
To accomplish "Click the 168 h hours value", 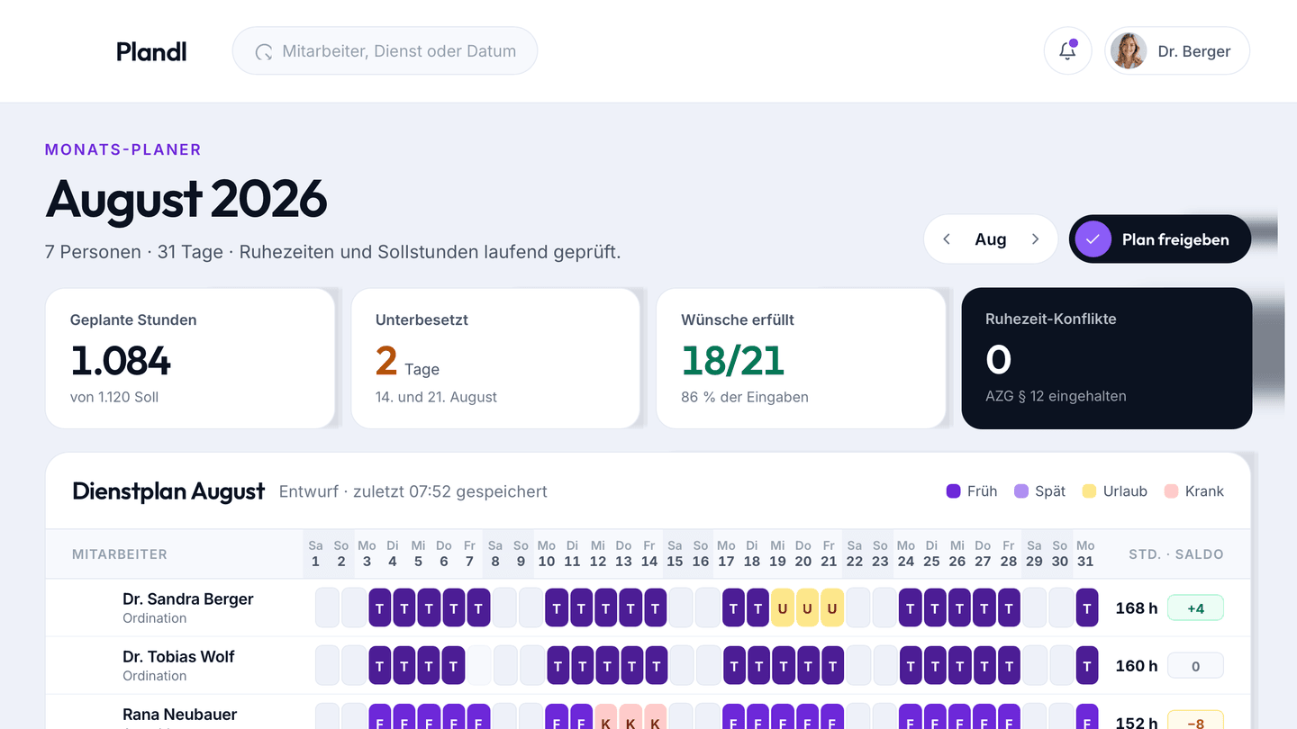I will [1137, 608].
